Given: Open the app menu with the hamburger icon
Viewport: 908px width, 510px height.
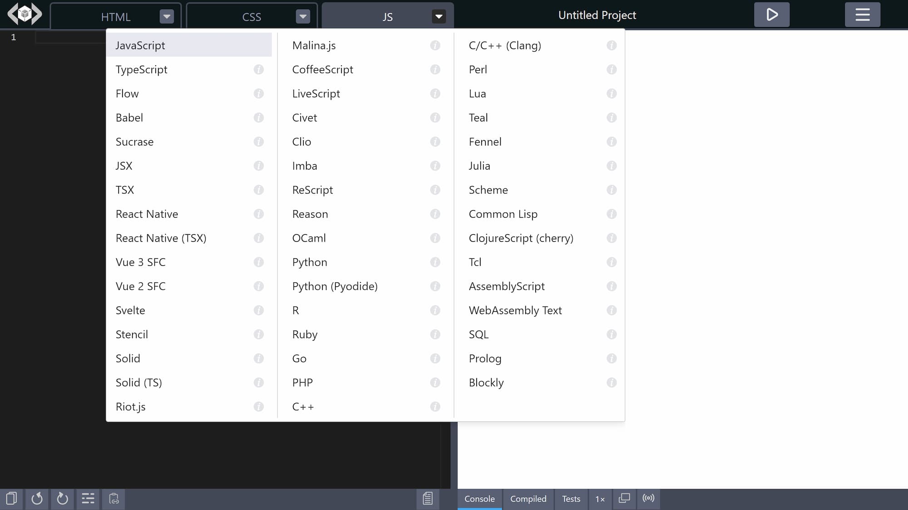Looking at the screenshot, I should (862, 15).
